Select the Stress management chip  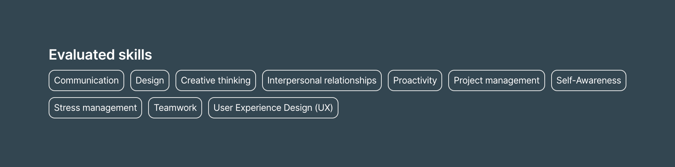[95, 108]
